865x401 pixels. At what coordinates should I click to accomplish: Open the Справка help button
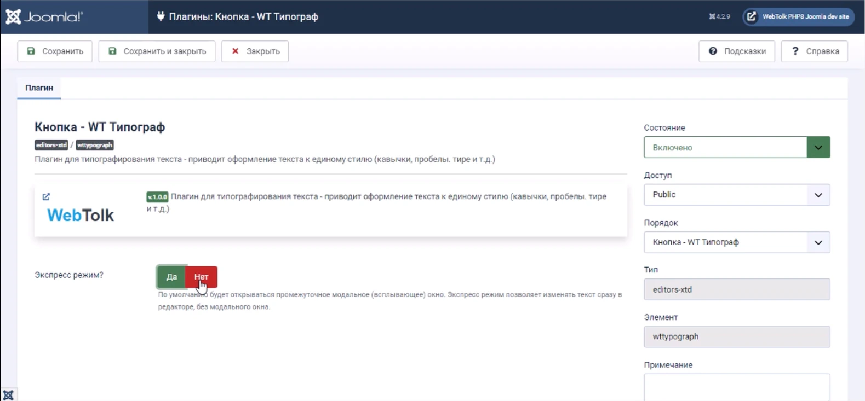pyautogui.click(x=815, y=51)
